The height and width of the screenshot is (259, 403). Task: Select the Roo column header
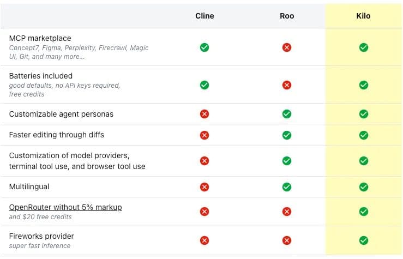coord(287,16)
